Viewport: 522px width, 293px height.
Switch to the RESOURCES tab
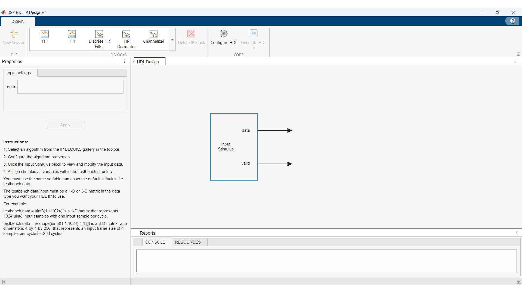[x=188, y=242]
